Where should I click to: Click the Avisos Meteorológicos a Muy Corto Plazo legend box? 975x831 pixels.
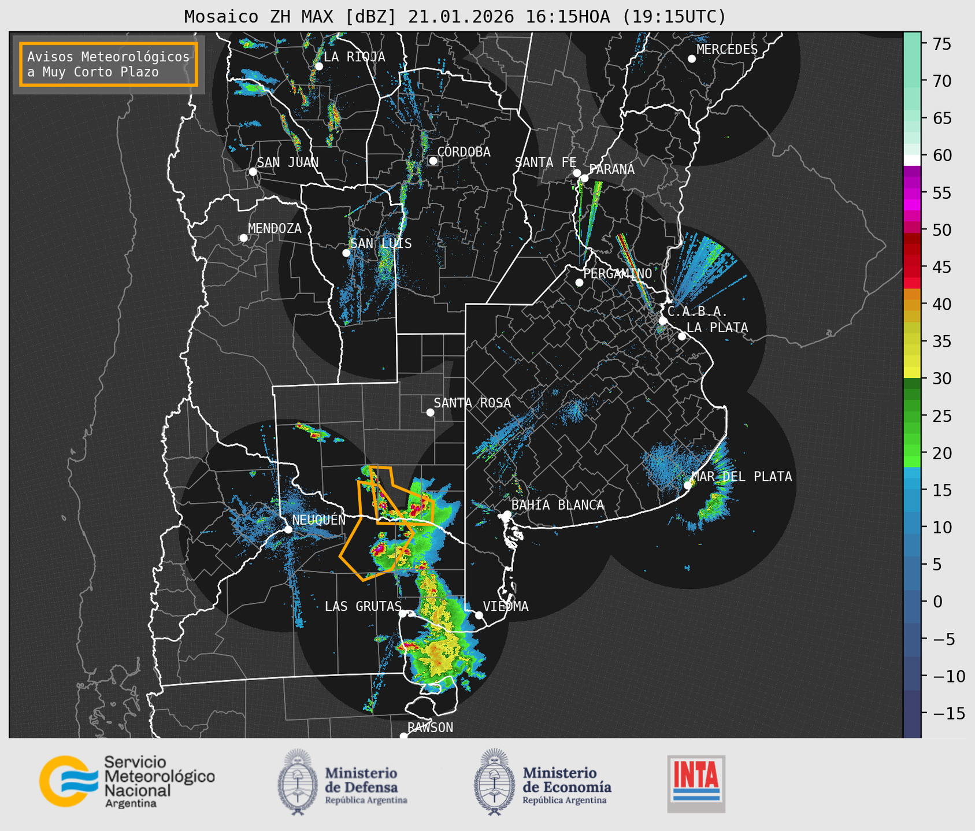[x=109, y=64]
